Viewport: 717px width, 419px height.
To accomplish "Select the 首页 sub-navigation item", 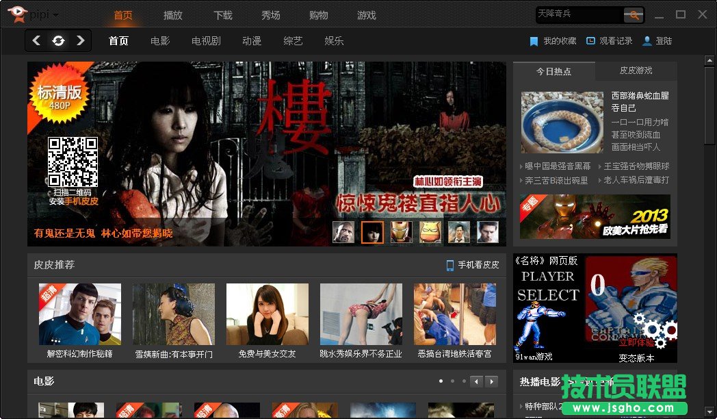I will [119, 40].
